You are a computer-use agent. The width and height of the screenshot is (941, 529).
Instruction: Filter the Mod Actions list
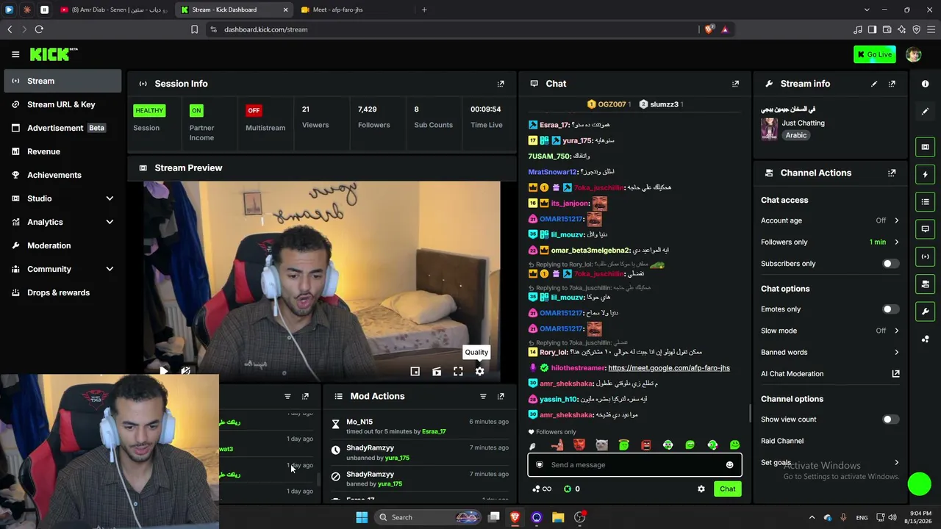pyautogui.click(x=483, y=397)
